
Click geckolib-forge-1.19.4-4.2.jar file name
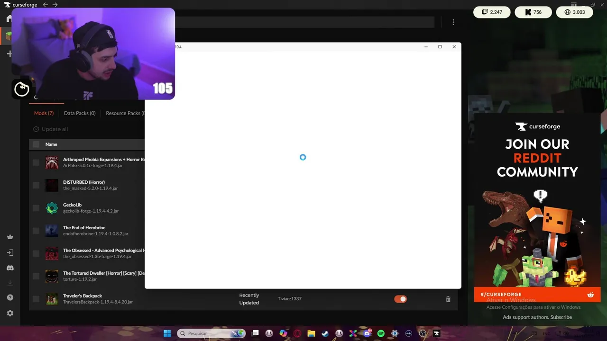pos(91,211)
